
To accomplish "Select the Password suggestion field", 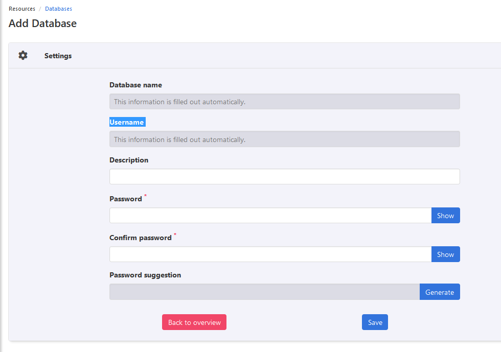I will point(264,292).
